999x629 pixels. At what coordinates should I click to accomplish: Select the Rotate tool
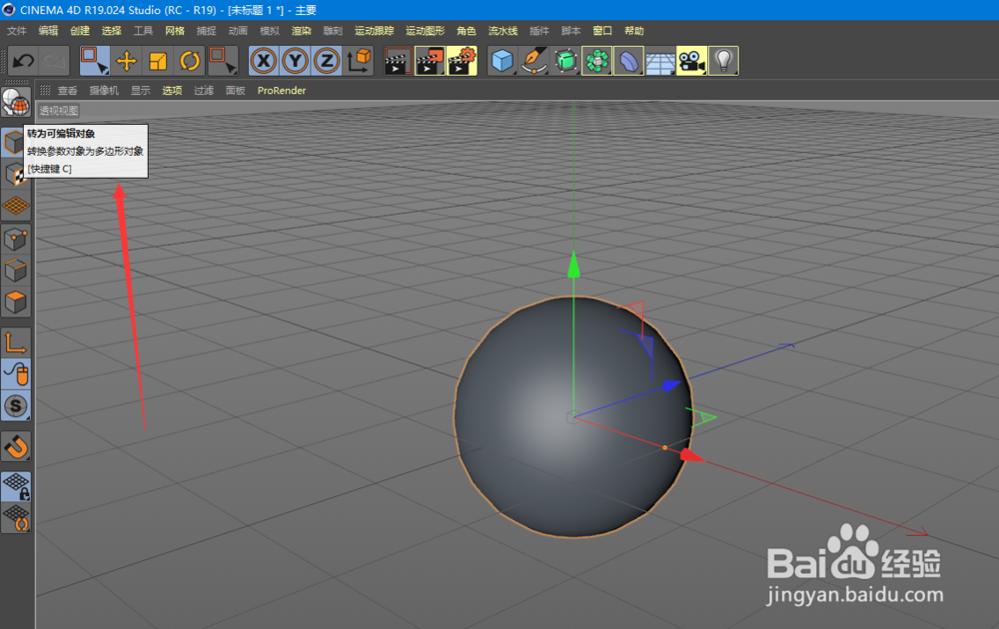pos(190,61)
